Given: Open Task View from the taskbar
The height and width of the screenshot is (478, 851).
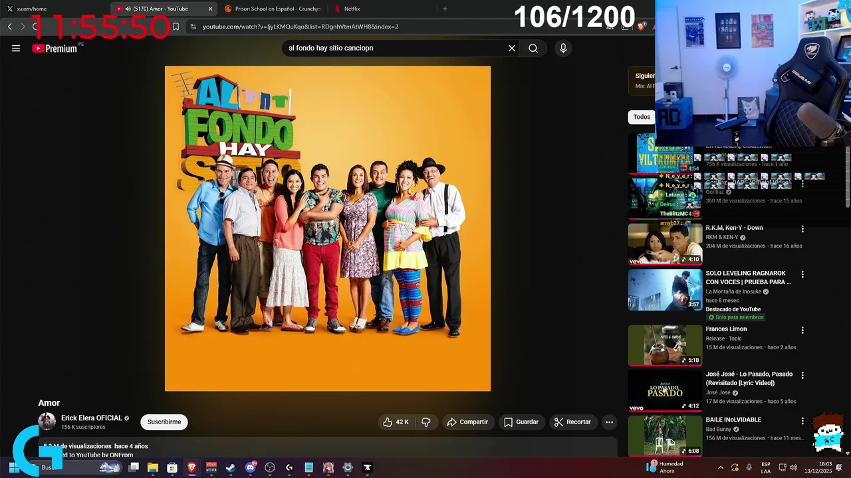Looking at the screenshot, I should 134,467.
